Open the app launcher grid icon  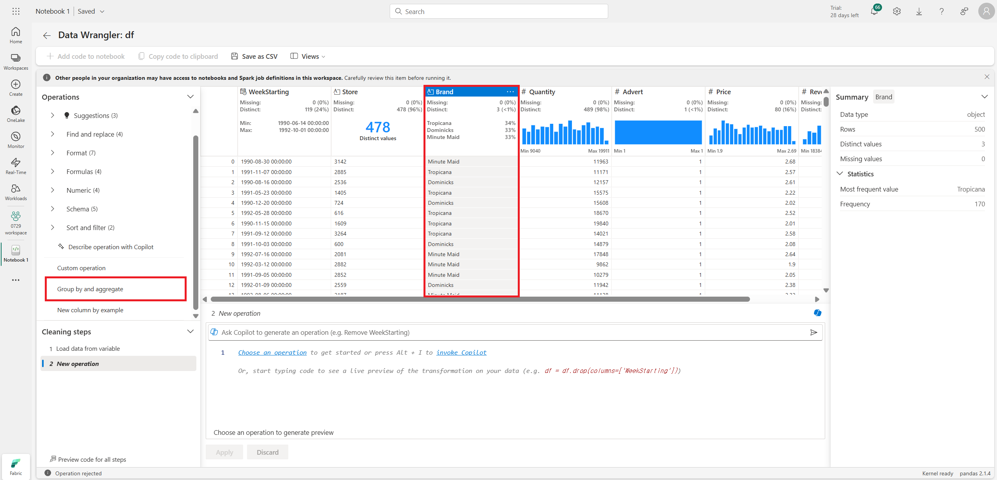point(16,11)
